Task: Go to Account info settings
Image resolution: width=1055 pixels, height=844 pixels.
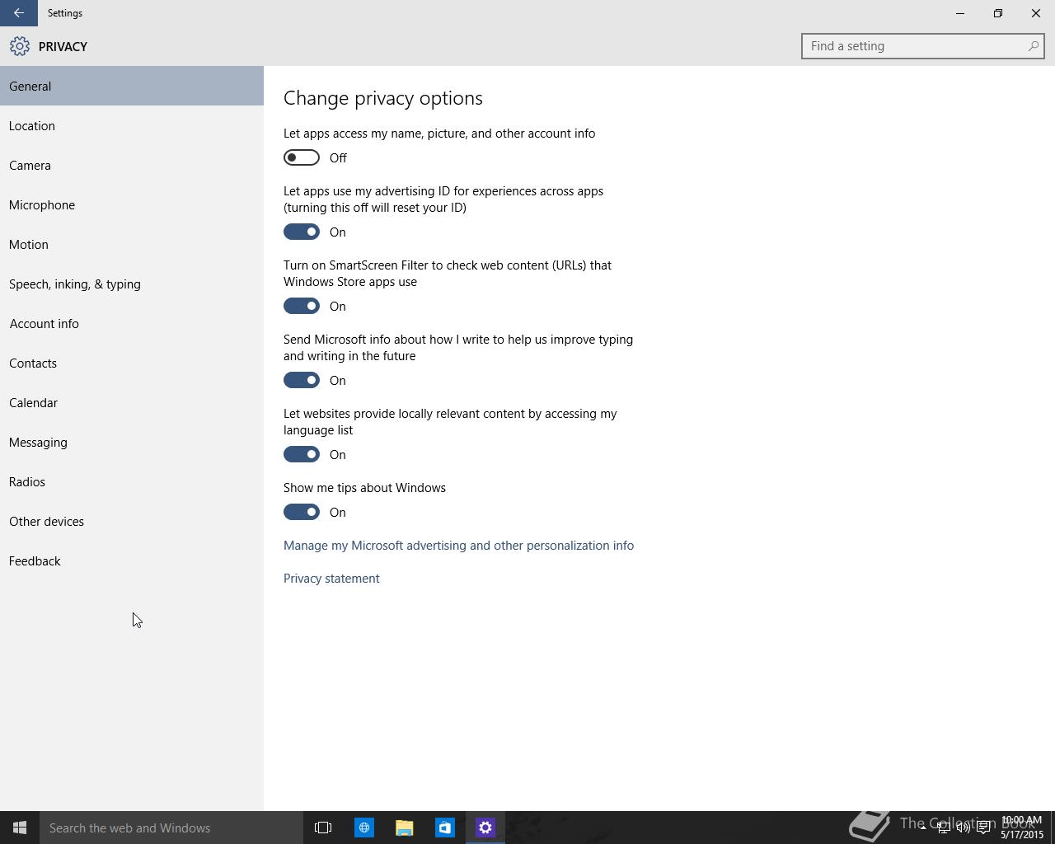Action: 132,323
